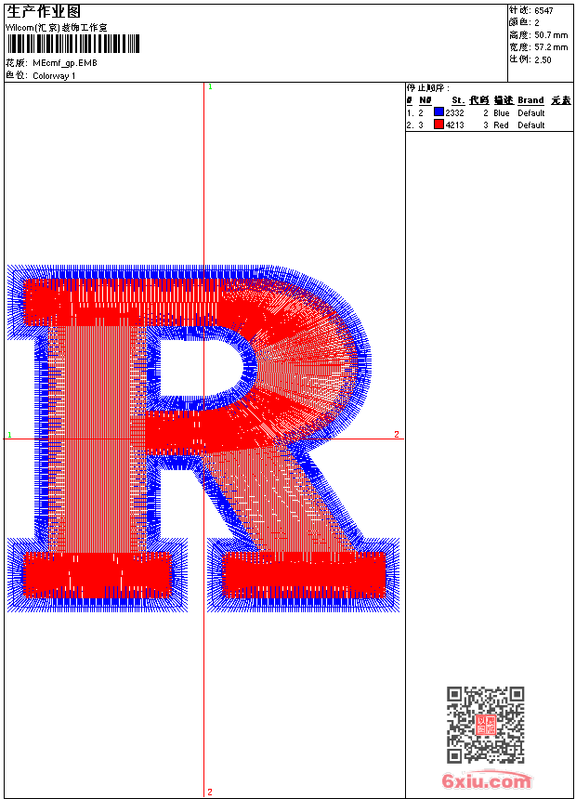The width and height of the screenshot is (576, 799).
Task: Click the Red description cell
Action: [501, 125]
